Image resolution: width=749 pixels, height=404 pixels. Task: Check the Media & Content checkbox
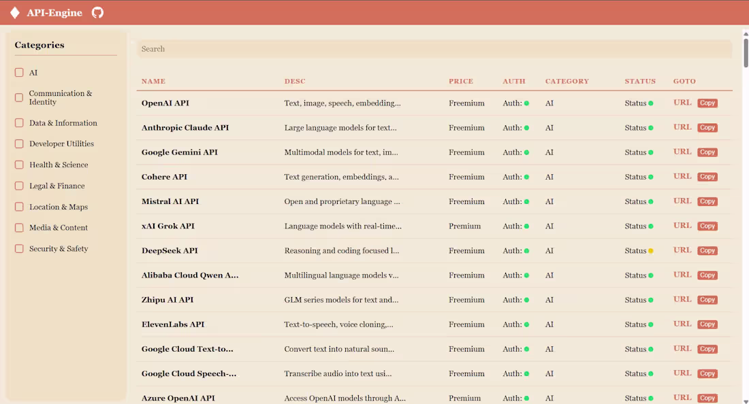(x=18, y=228)
